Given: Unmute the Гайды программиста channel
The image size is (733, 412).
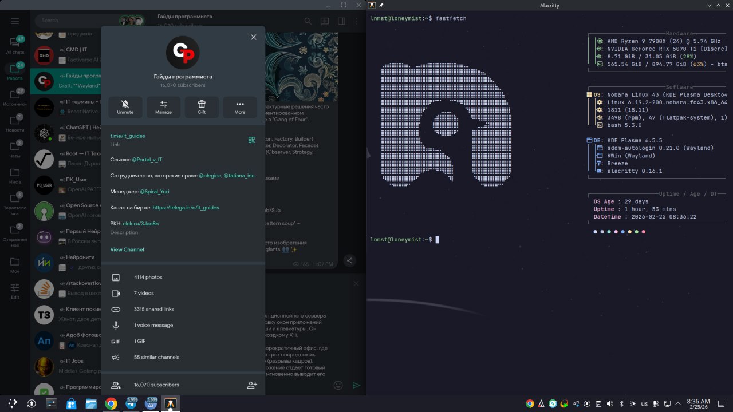Looking at the screenshot, I should pyautogui.click(x=125, y=106).
